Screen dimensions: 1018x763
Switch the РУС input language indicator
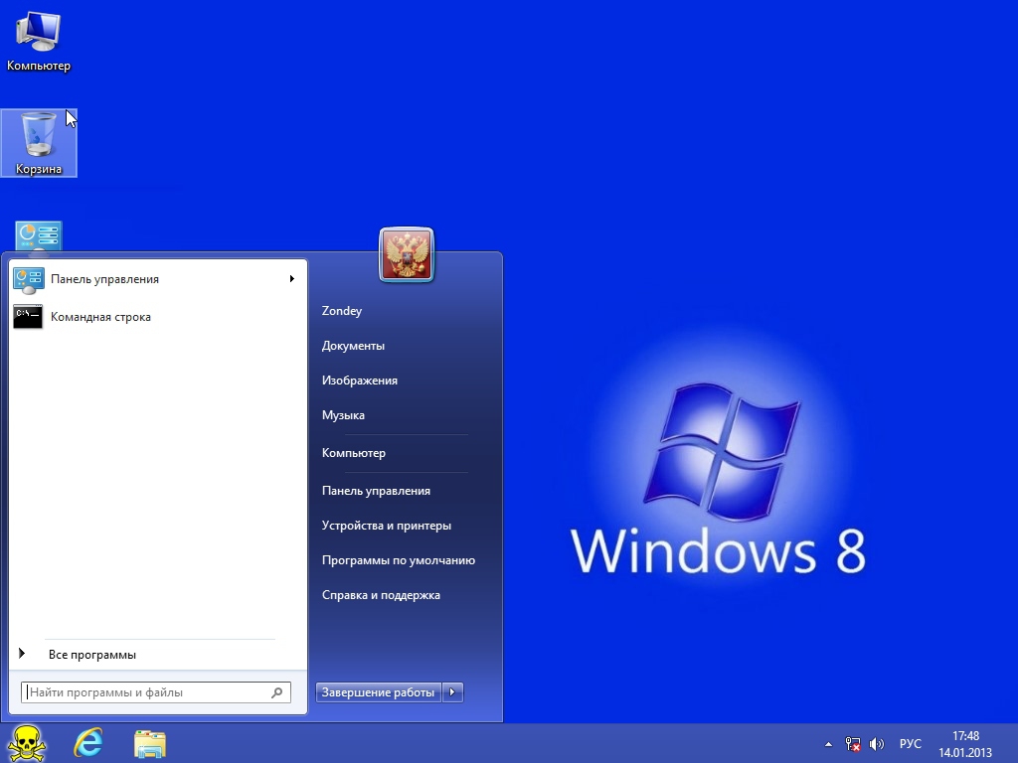pyautogui.click(x=910, y=744)
